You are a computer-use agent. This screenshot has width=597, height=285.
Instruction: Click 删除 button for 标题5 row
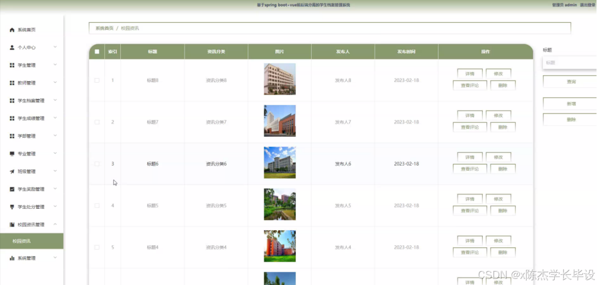coord(503,211)
